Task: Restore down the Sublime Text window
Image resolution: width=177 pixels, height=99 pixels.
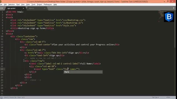Action: [x=168, y=1]
